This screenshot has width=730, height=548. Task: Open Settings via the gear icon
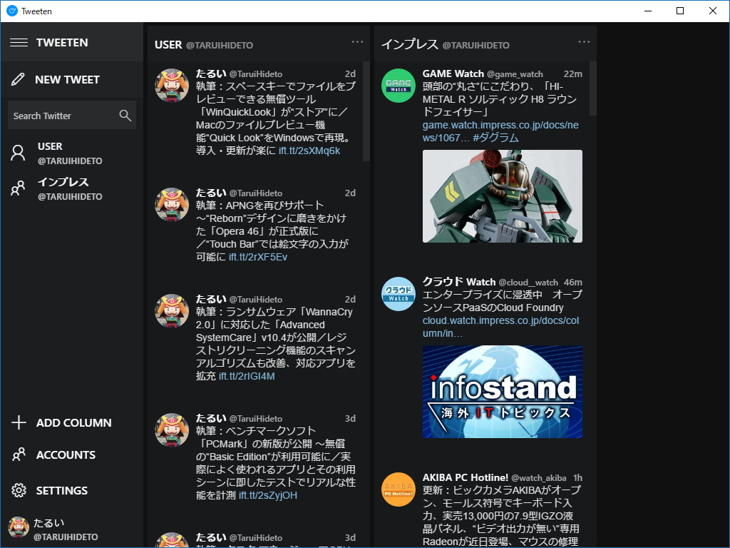click(18, 490)
